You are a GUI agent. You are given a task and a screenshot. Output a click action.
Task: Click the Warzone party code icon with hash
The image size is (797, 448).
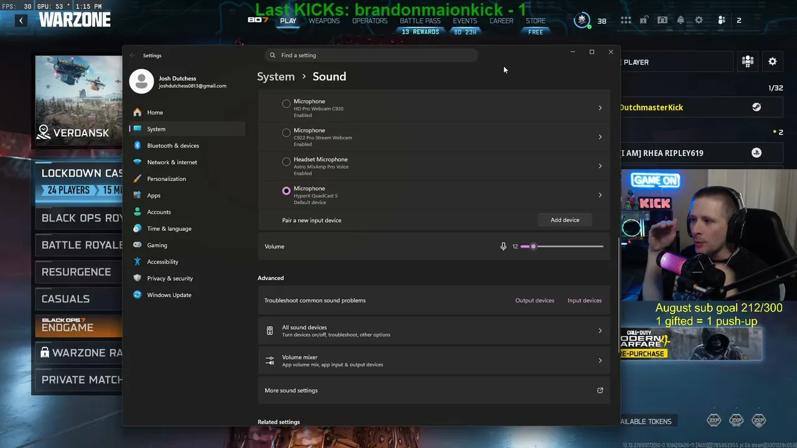[x=748, y=62]
